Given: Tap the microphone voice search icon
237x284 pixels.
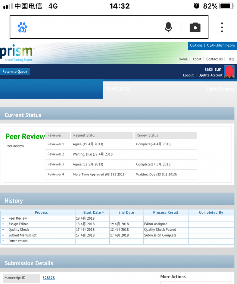Looking at the screenshot, I should pos(168,27).
